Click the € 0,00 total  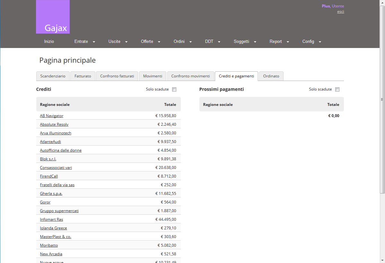(x=334, y=116)
